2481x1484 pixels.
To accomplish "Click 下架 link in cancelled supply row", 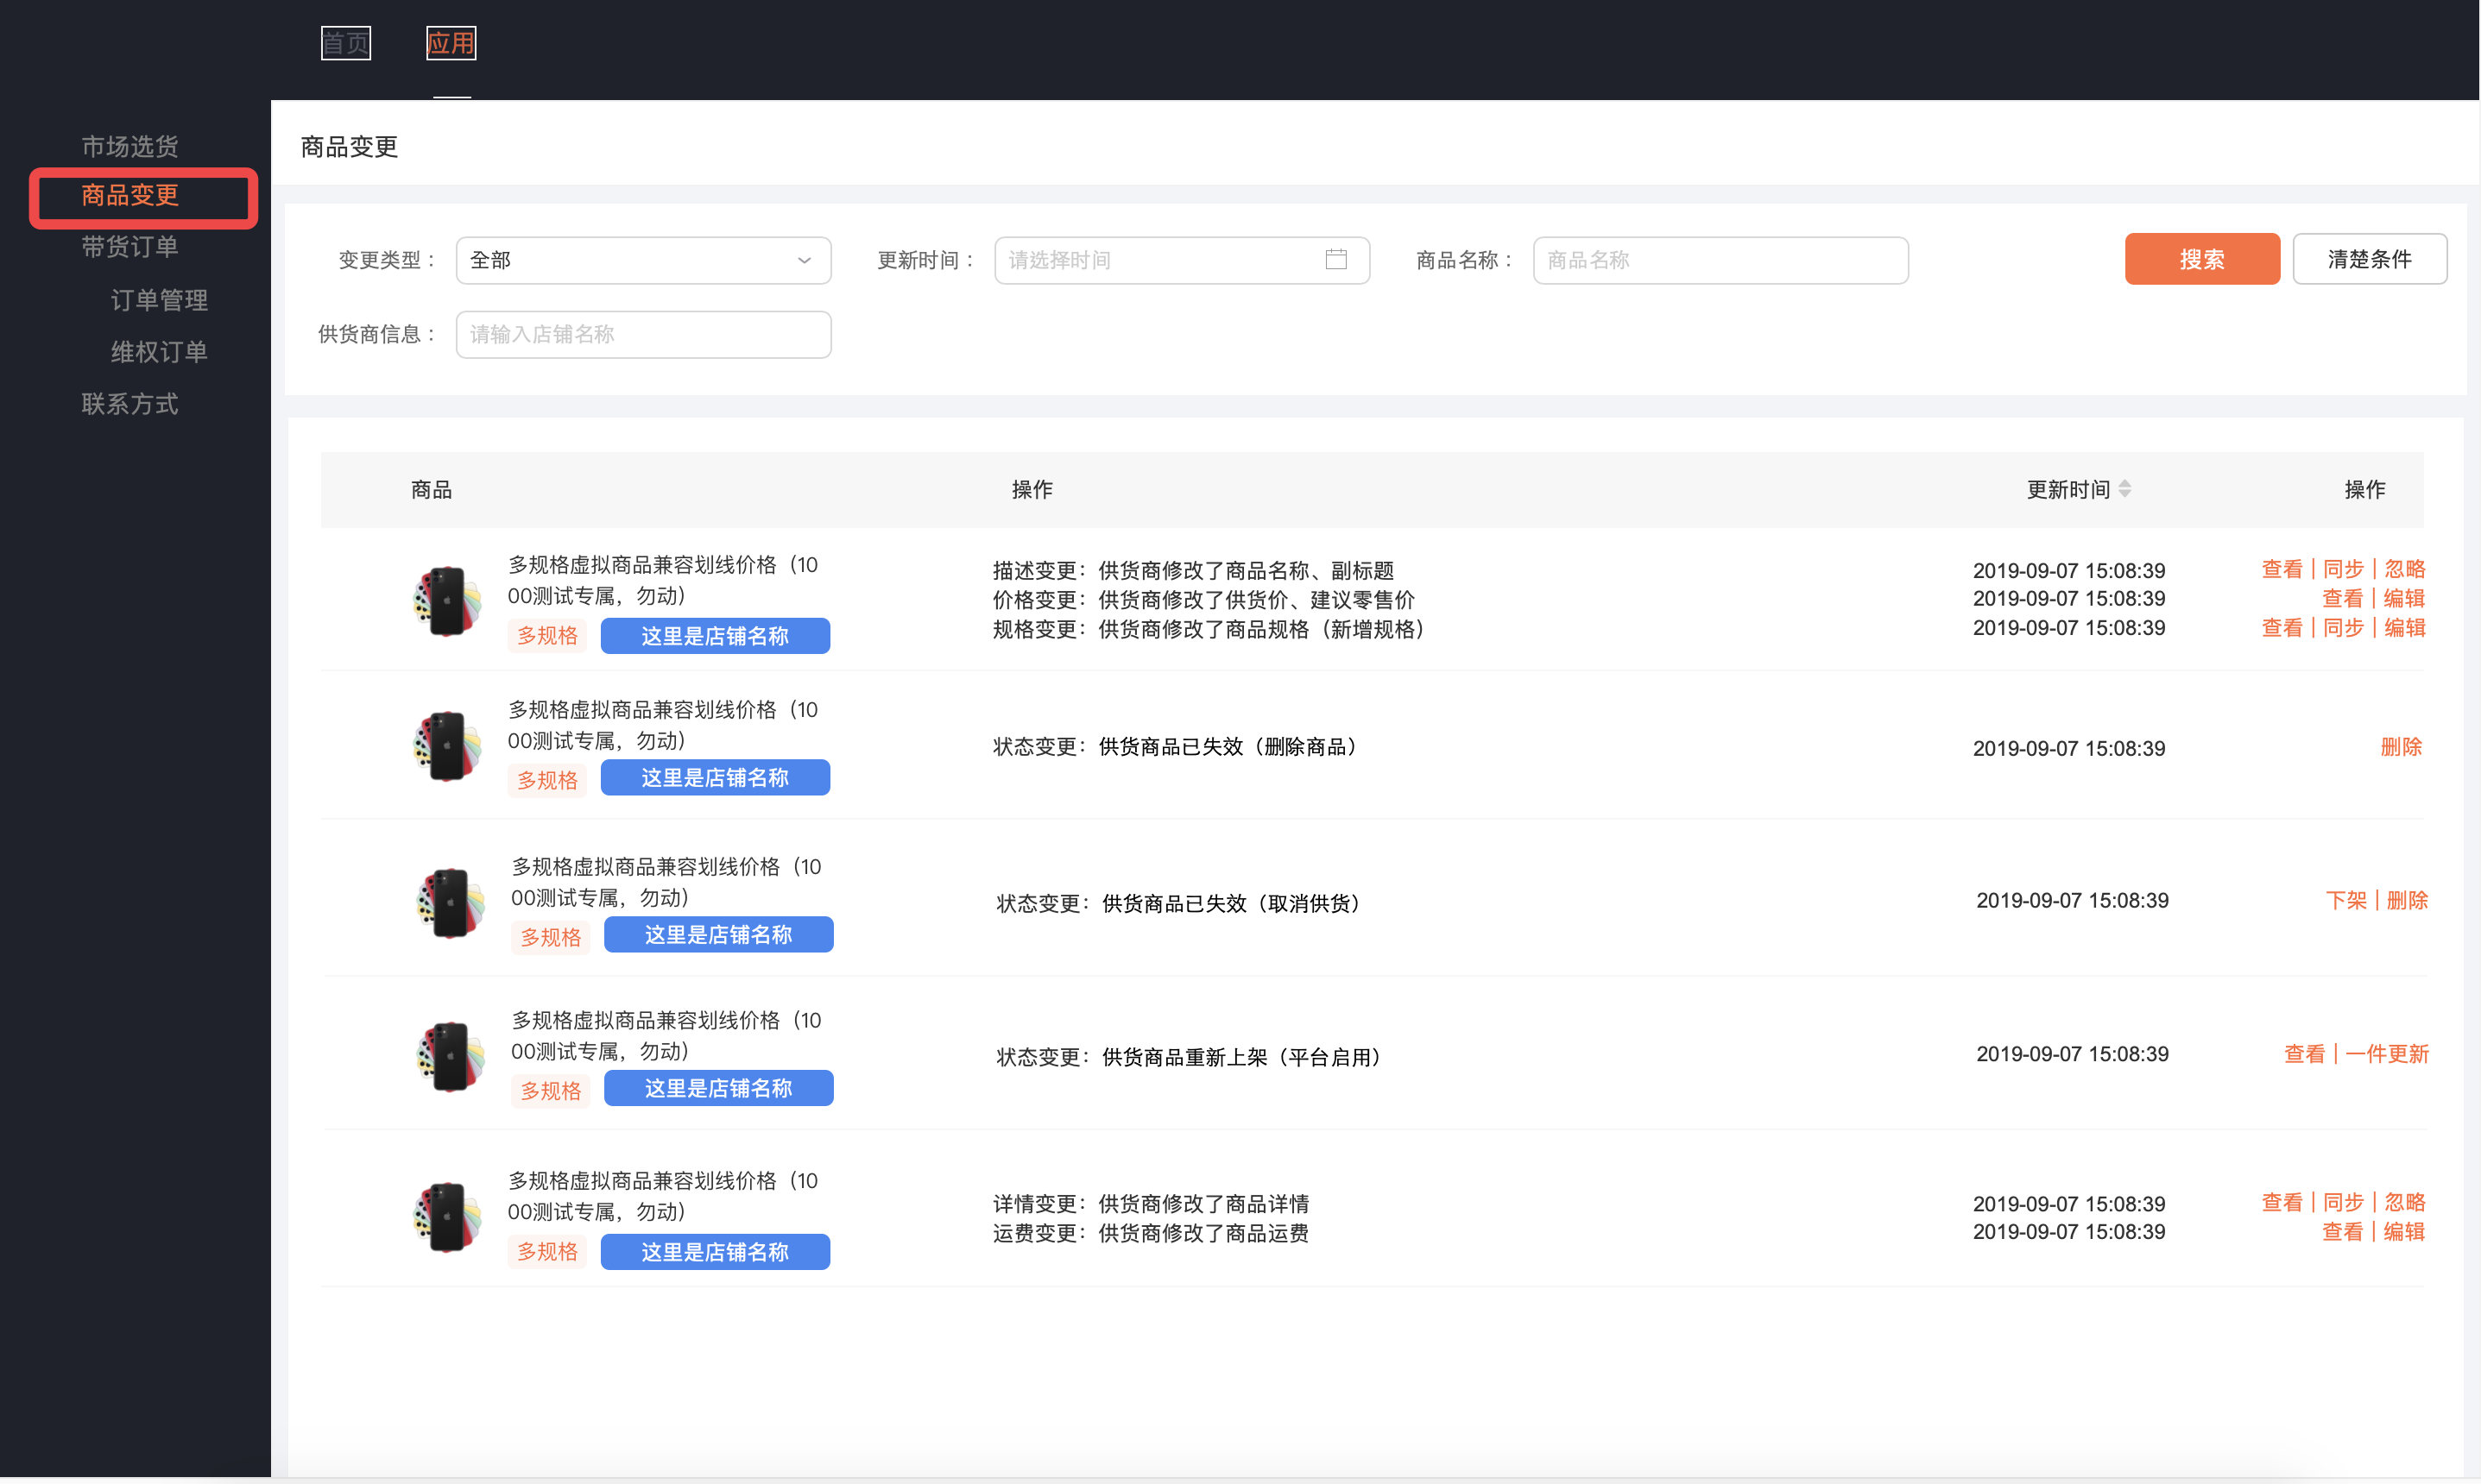I will (x=2345, y=900).
